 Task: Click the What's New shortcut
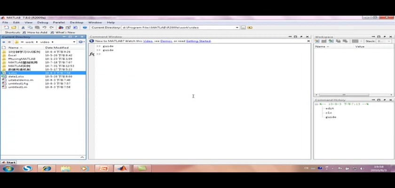(x=63, y=32)
